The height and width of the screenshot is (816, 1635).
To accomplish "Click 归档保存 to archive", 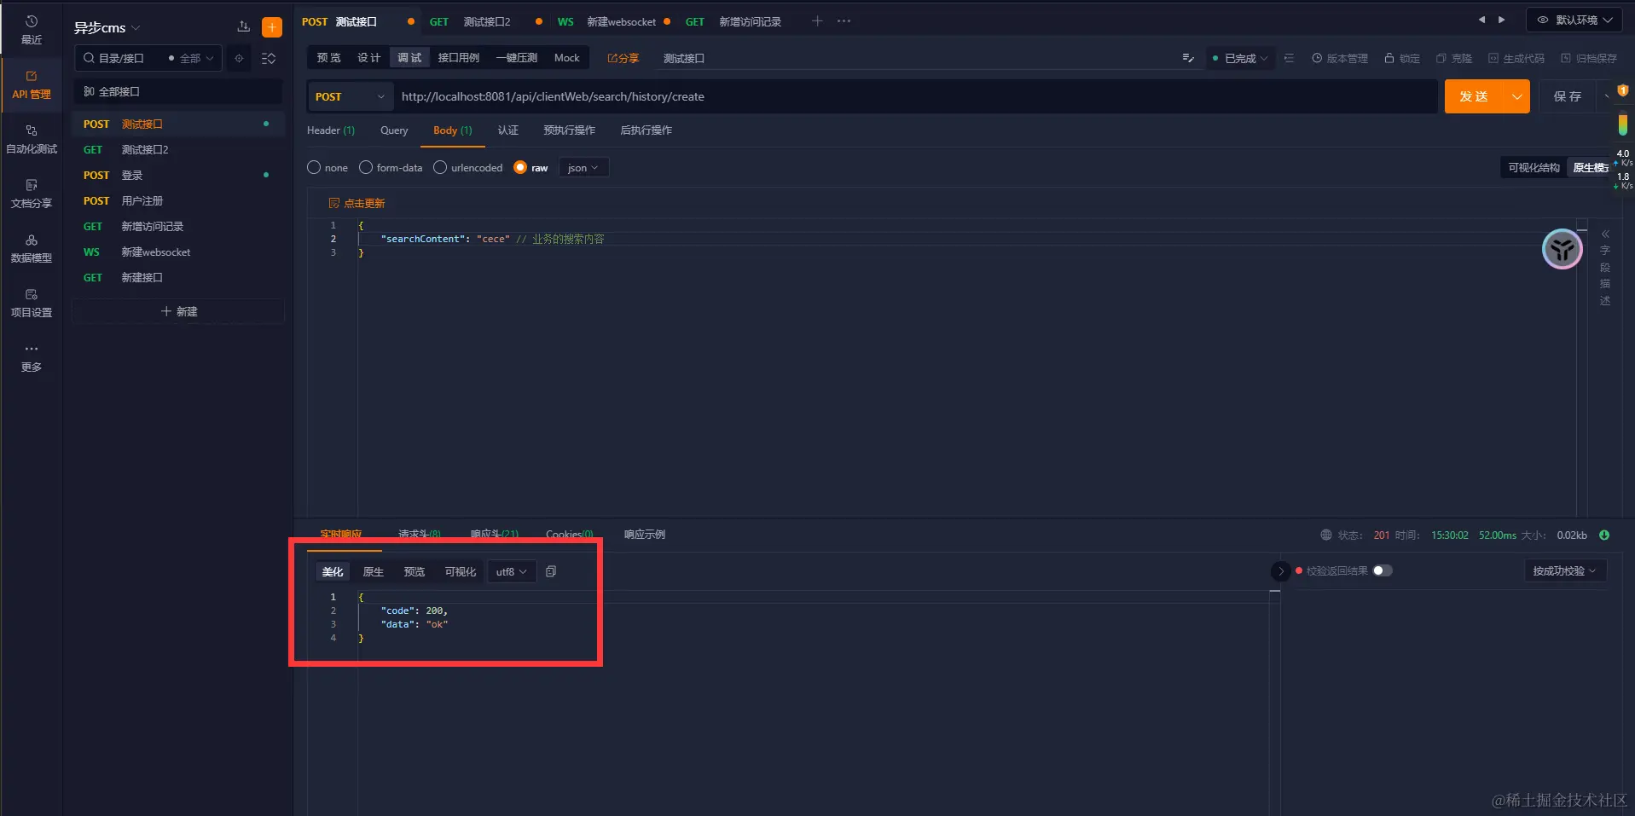I will [1589, 58].
